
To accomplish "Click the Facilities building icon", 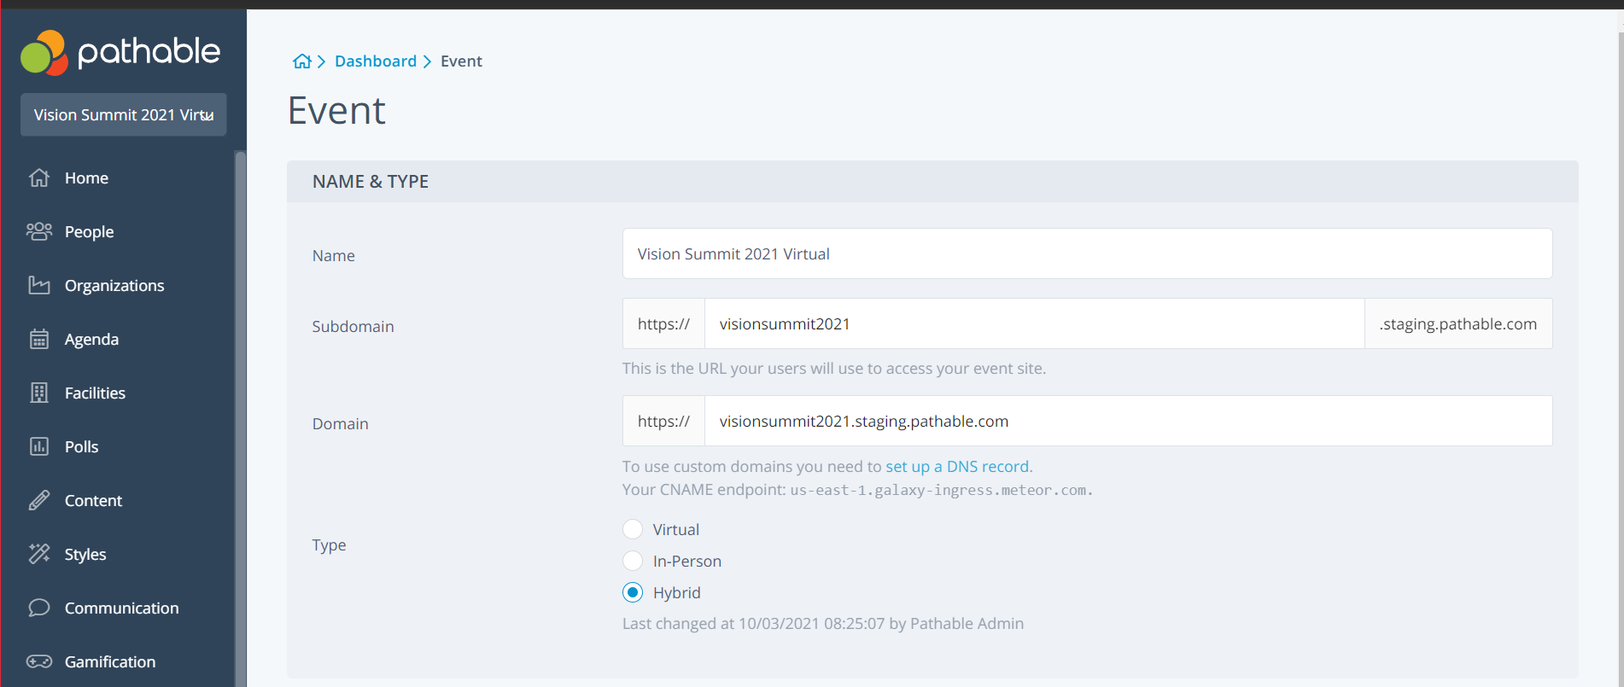I will point(39,393).
